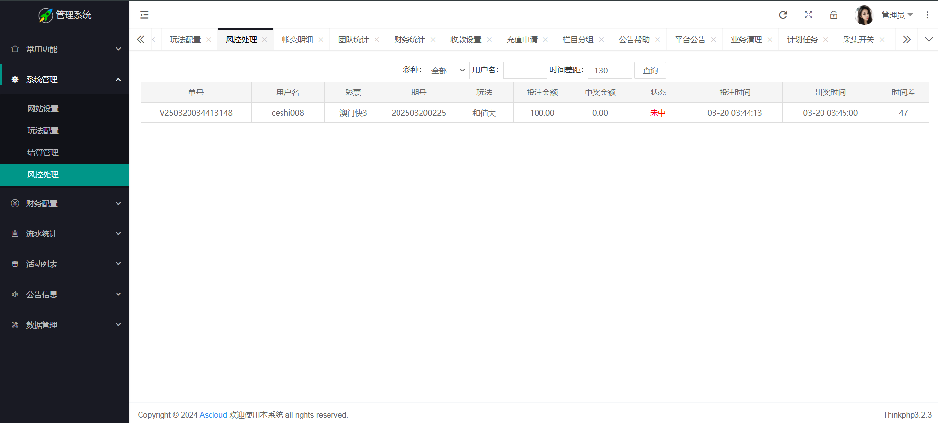Collapse the 系统管理 sidebar menu
Viewport: 938px width, 423px height.
pos(65,79)
